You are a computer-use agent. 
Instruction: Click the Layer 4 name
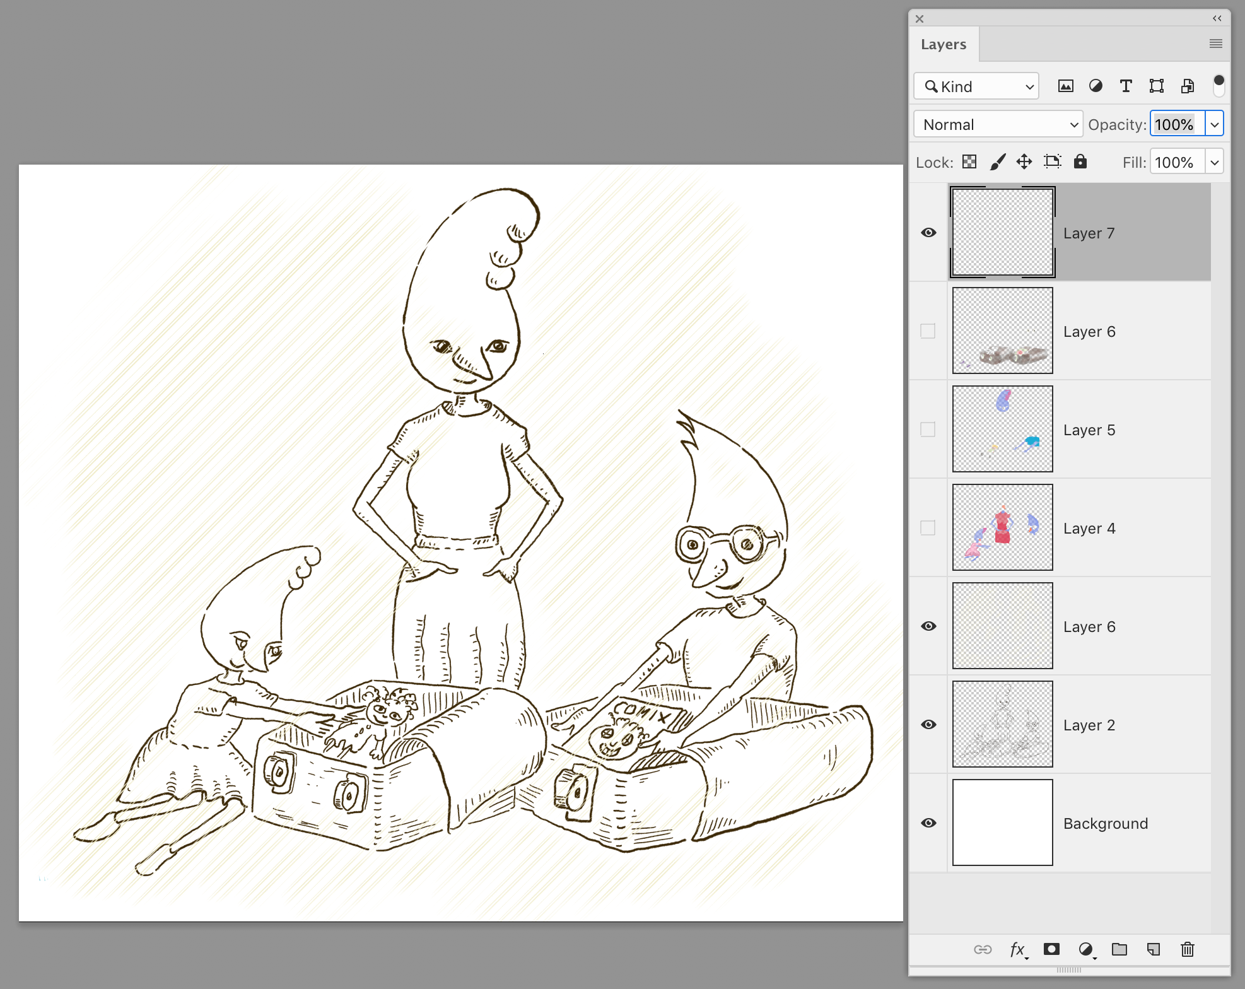click(x=1089, y=529)
